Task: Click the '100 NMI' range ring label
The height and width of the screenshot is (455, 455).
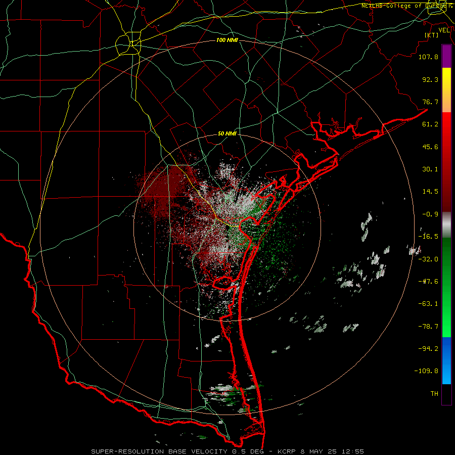Action: [x=227, y=40]
